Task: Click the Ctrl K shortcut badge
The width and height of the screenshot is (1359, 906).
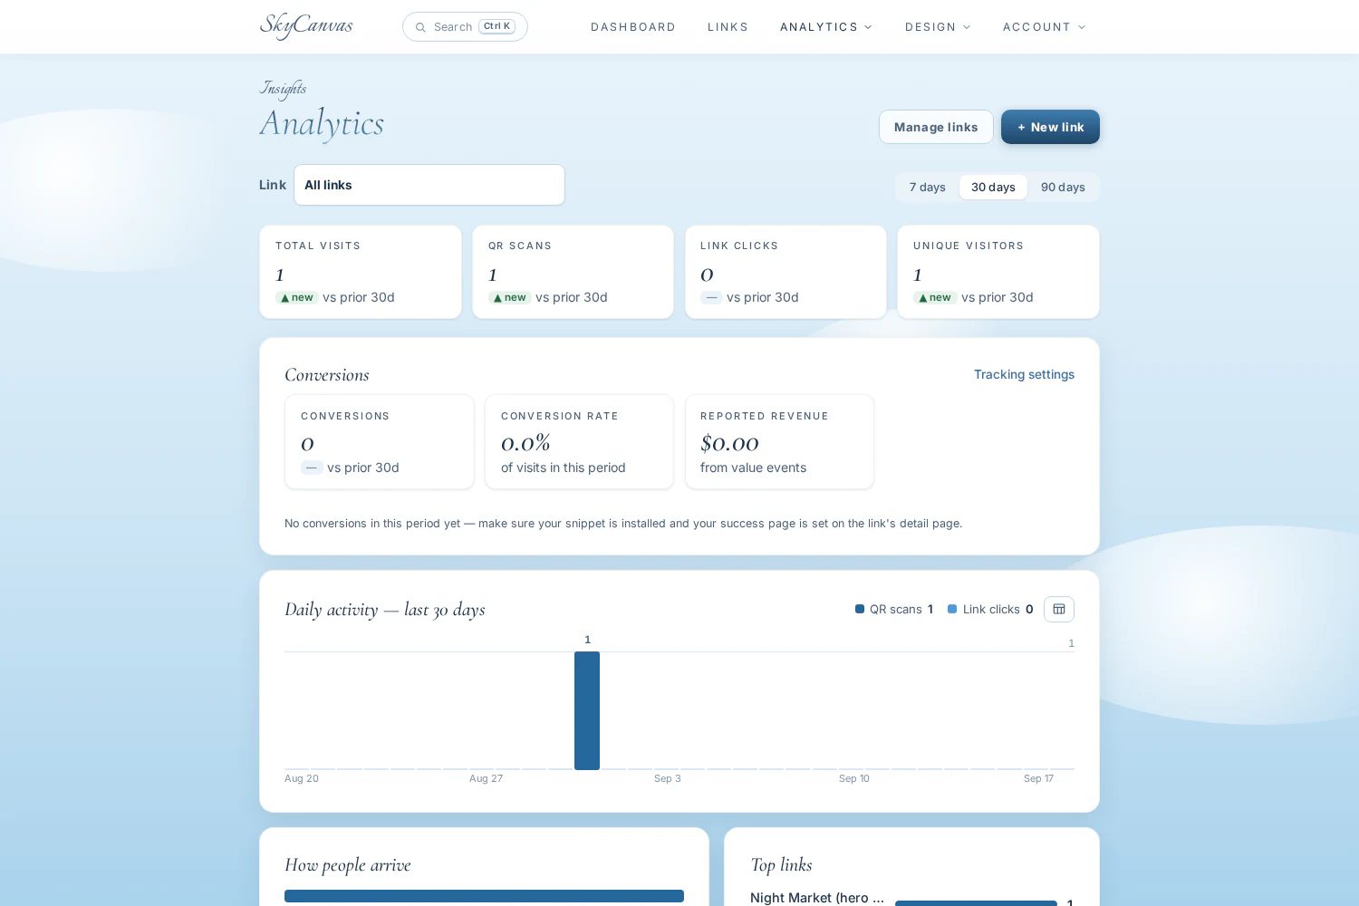Action: point(496,26)
